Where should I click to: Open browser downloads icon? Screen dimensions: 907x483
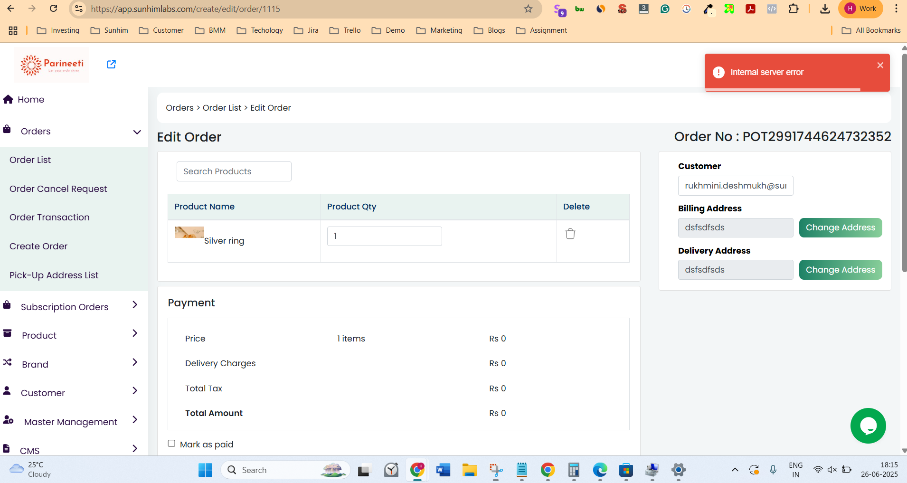coord(825,9)
